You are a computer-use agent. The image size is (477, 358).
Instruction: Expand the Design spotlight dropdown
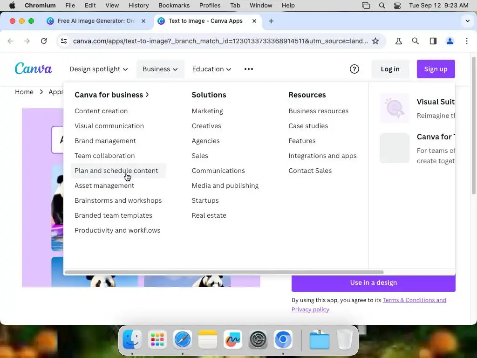point(99,69)
